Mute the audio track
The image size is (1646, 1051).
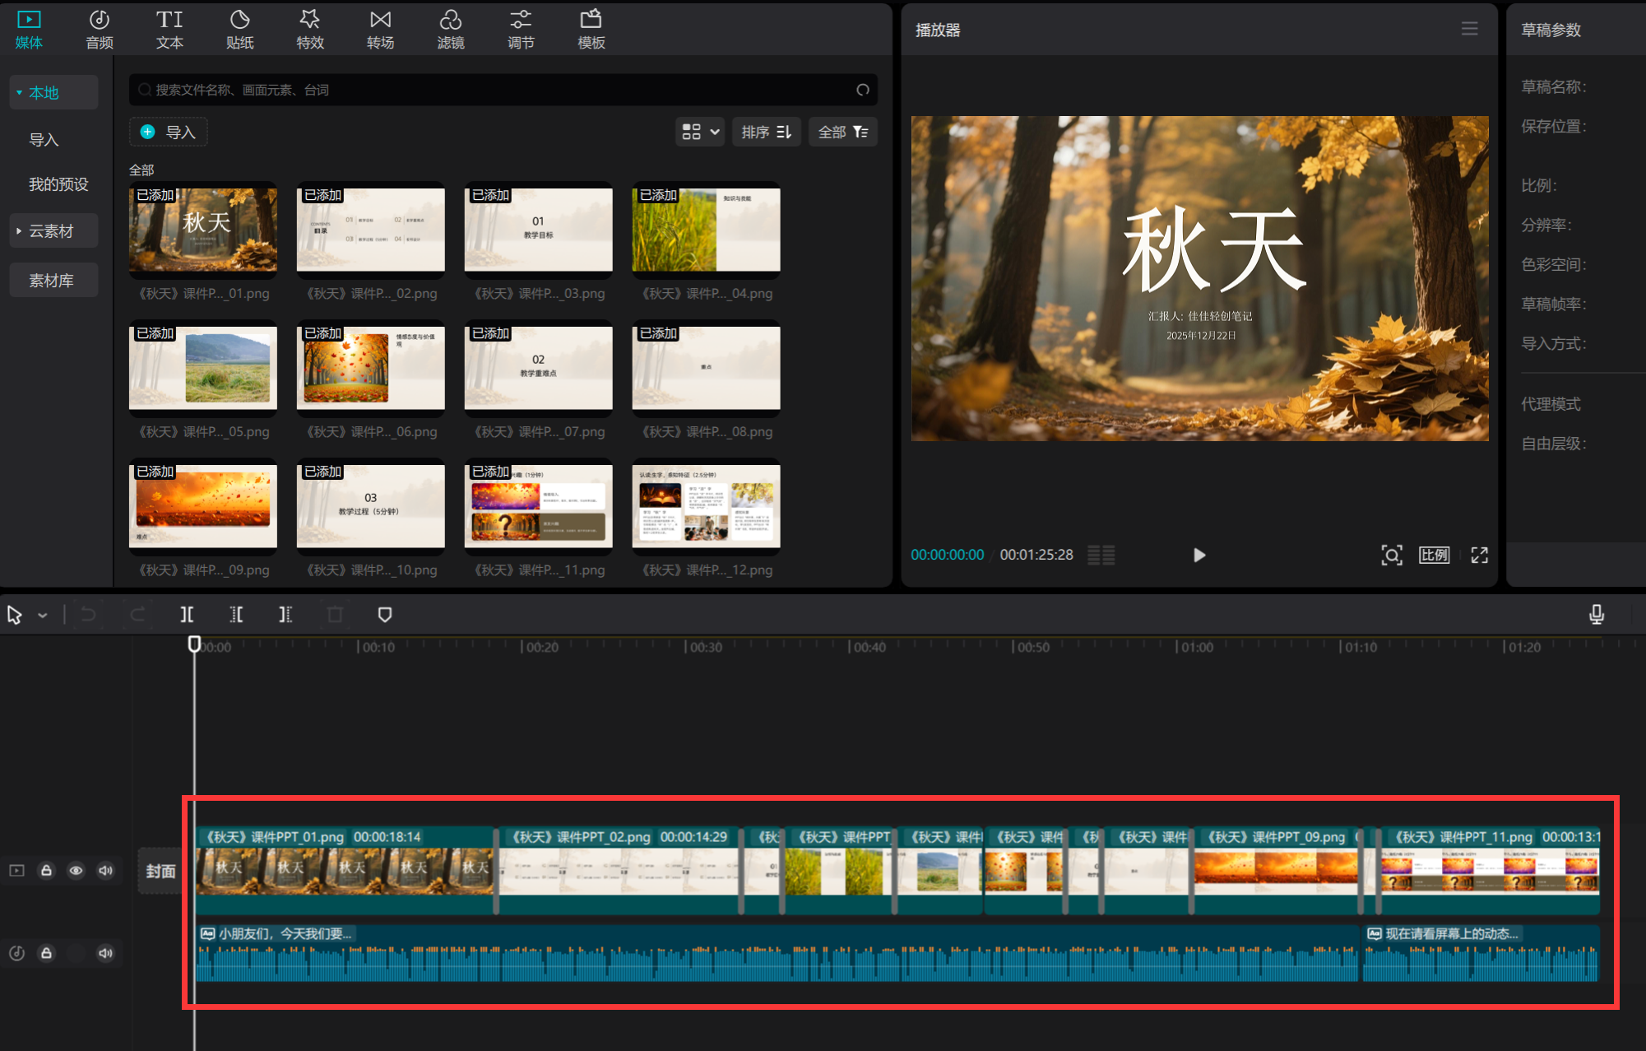tap(105, 953)
